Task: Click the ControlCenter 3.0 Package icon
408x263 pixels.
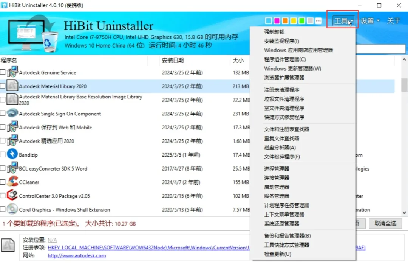Action: point(12,195)
